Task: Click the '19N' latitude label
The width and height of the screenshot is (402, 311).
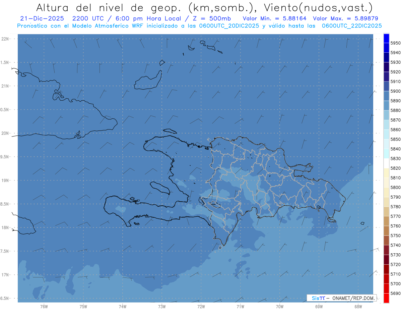Action: point(5,180)
